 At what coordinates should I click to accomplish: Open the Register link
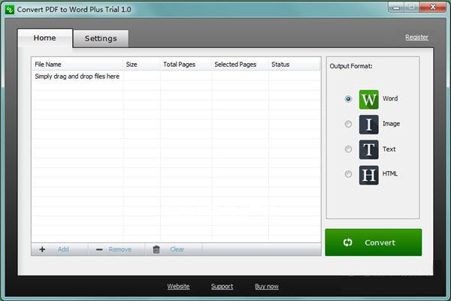pyautogui.click(x=416, y=37)
